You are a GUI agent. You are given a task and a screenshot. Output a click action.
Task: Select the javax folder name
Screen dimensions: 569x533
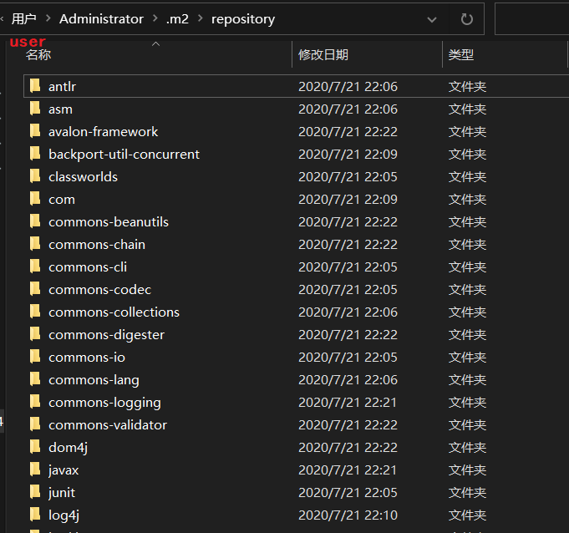(x=64, y=470)
